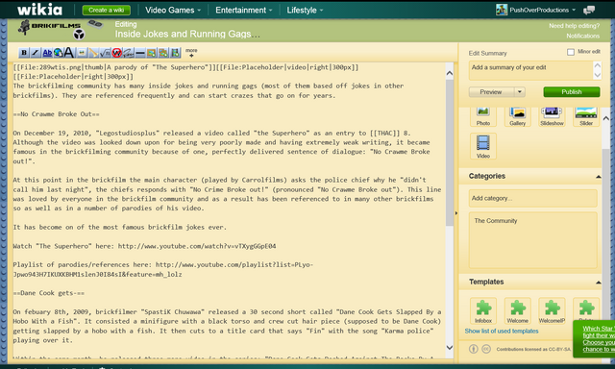Click the Add category input field
The height and width of the screenshot is (369, 615).
532,198
